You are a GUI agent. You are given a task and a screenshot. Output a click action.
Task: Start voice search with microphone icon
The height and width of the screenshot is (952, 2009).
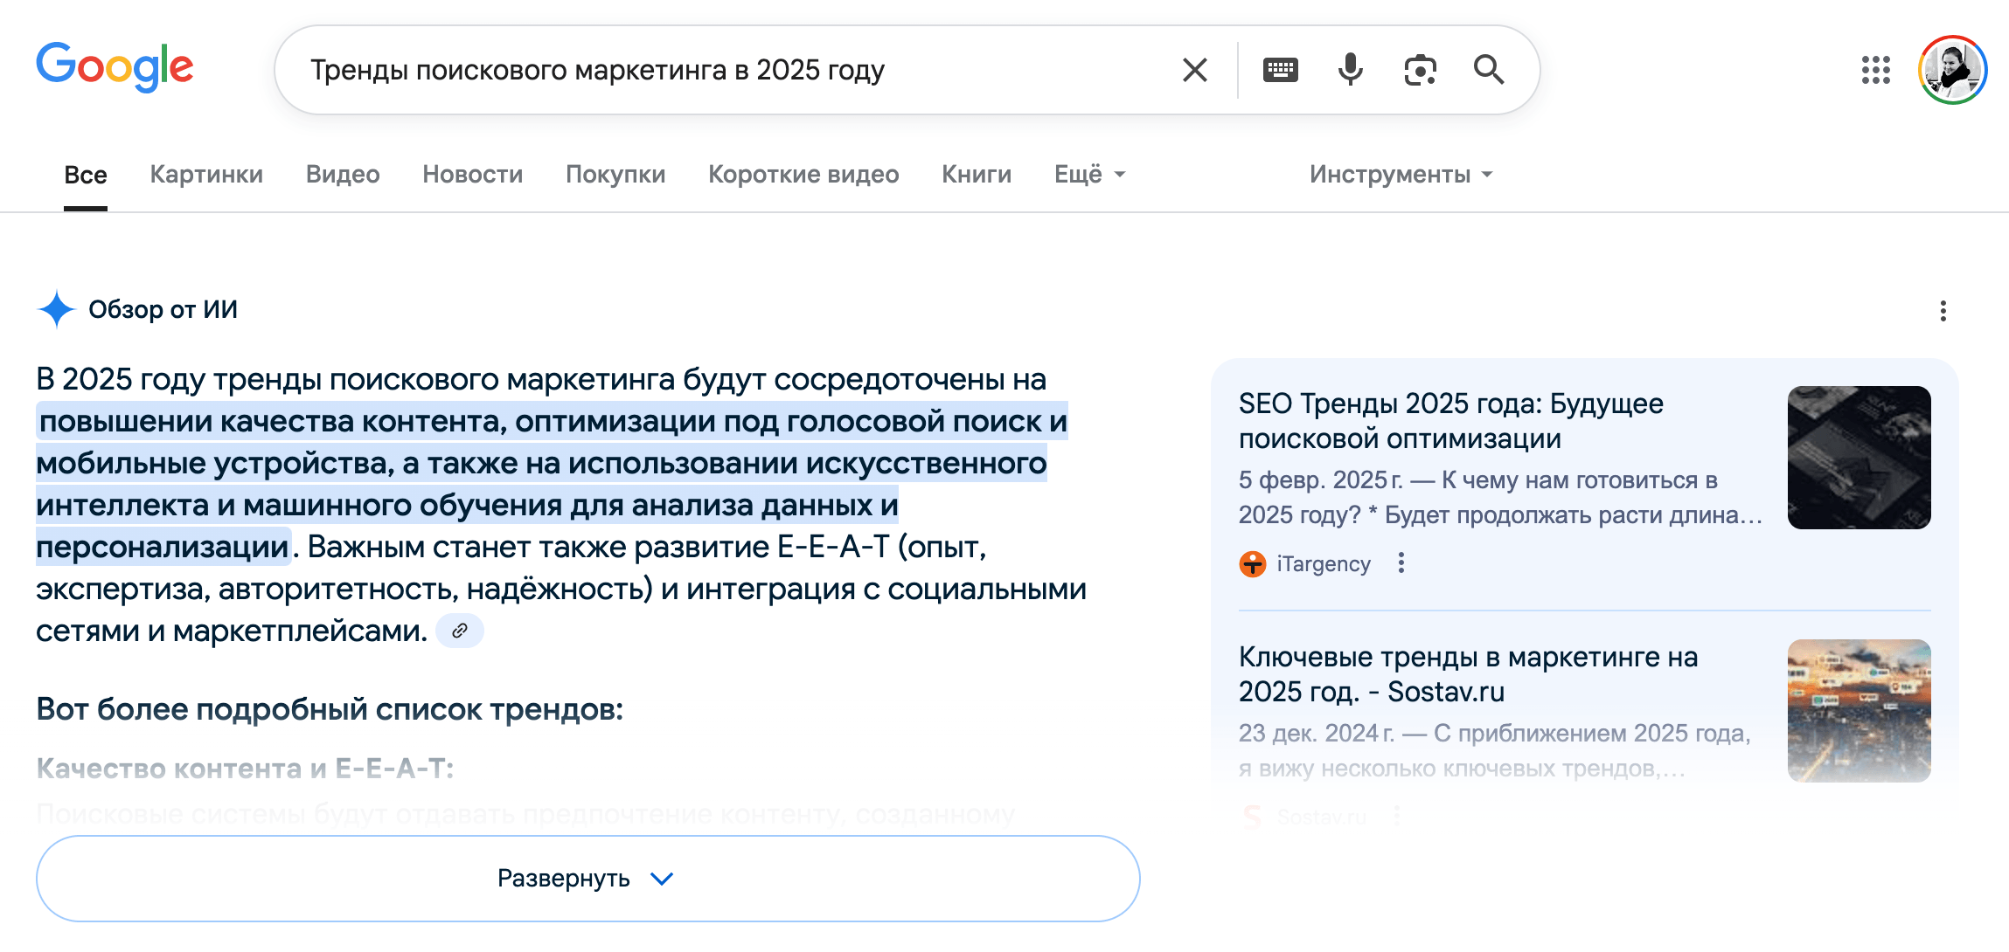click(1350, 70)
